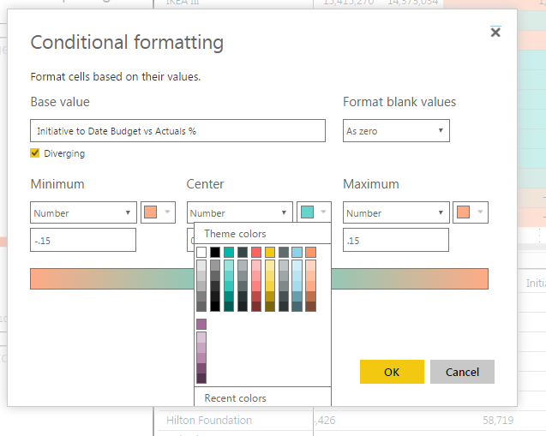This screenshot has height=436, width=546.
Task: Select the lightest teal shade
Action: point(229,266)
